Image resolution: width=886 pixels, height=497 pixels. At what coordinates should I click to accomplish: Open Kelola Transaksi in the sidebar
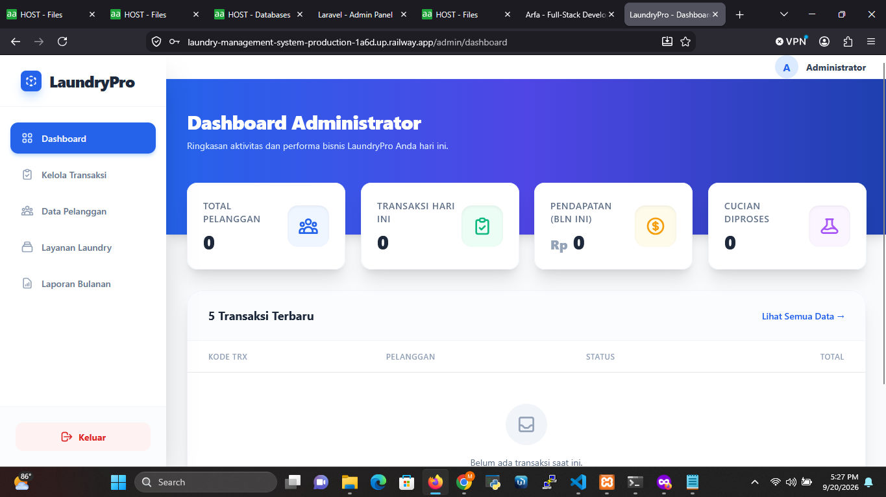point(83,175)
